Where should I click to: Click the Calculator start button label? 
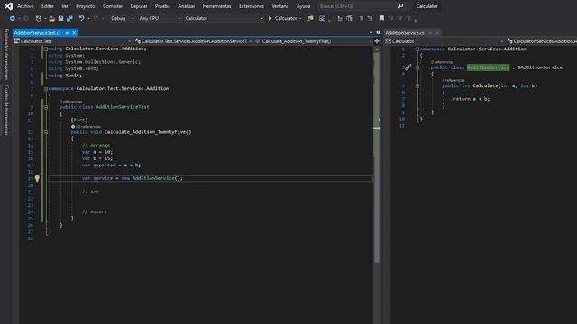pos(286,18)
